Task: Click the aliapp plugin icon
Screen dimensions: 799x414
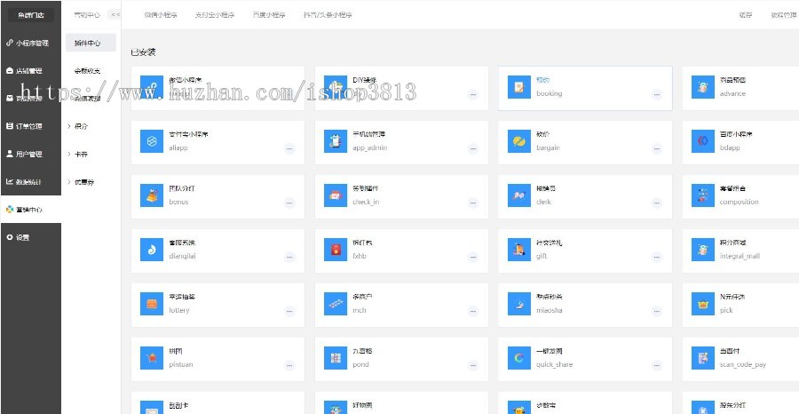Action: coord(154,141)
